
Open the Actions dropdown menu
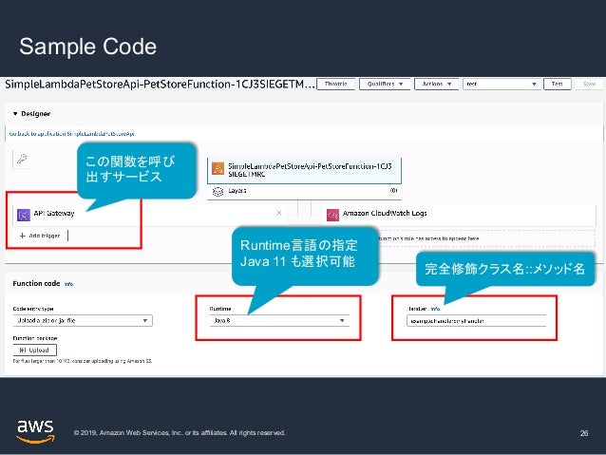(436, 84)
